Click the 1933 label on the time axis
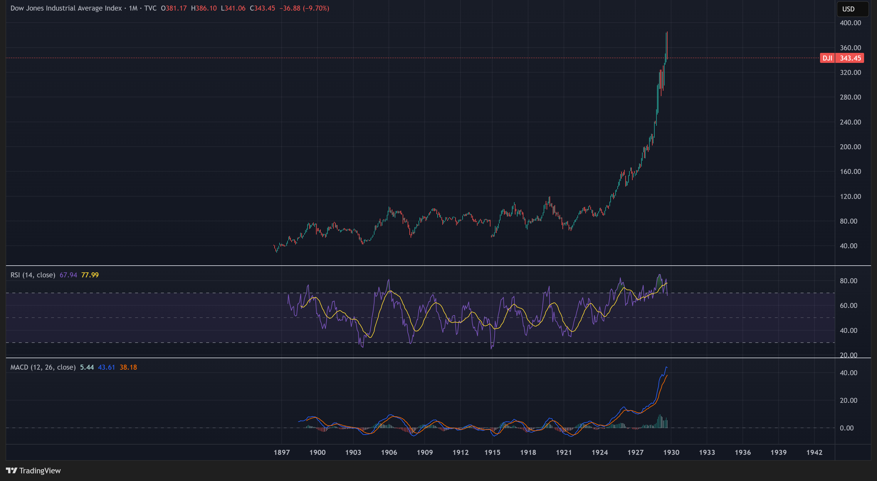Viewport: 877px width, 481px height. point(707,452)
